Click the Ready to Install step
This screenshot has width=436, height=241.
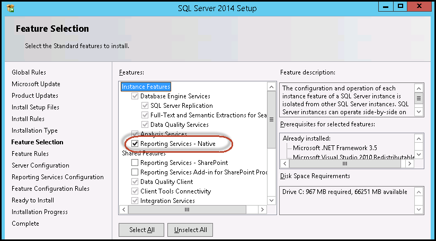tap(33, 200)
